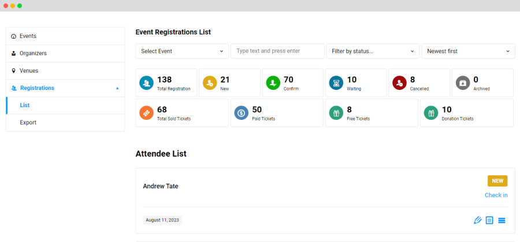Click the edit pencil icon for Andrew Tate
The image size is (520, 242).
coord(478,220)
